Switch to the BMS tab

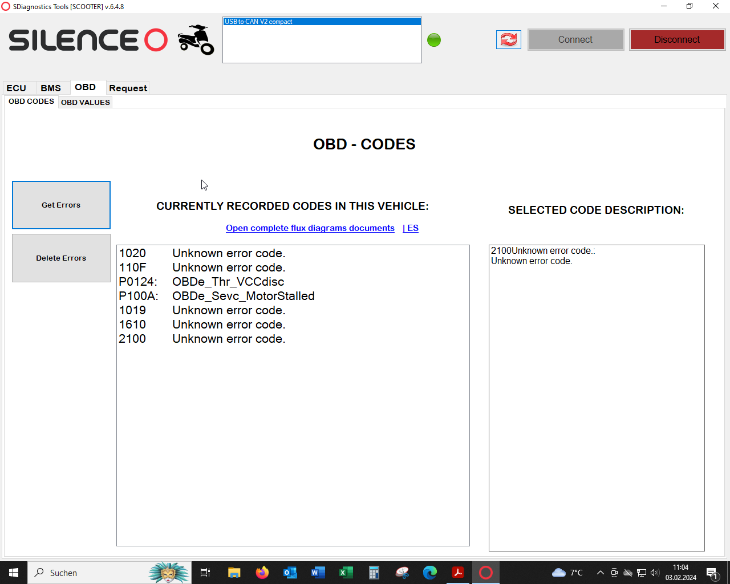pyautogui.click(x=51, y=88)
